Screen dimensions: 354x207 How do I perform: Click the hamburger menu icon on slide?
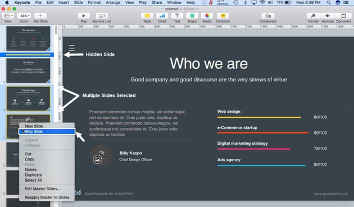point(71,48)
